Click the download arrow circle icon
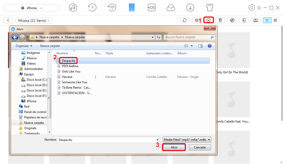This screenshot has height=164, width=283. (190, 8)
